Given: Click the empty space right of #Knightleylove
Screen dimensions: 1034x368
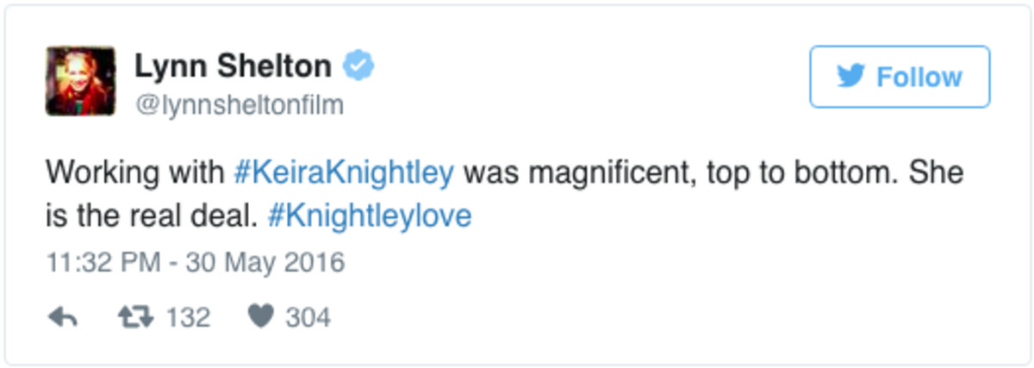Looking at the screenshot, I should pos(689,215).
